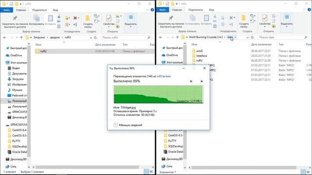Open the Файл menu in ruRU window
The width and height of the screenshot is (312, 175).
point(6,10)
